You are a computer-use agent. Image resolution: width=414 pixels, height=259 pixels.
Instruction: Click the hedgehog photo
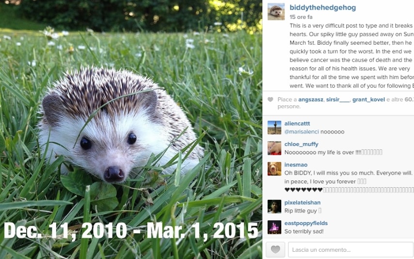(x=131, y=129)
